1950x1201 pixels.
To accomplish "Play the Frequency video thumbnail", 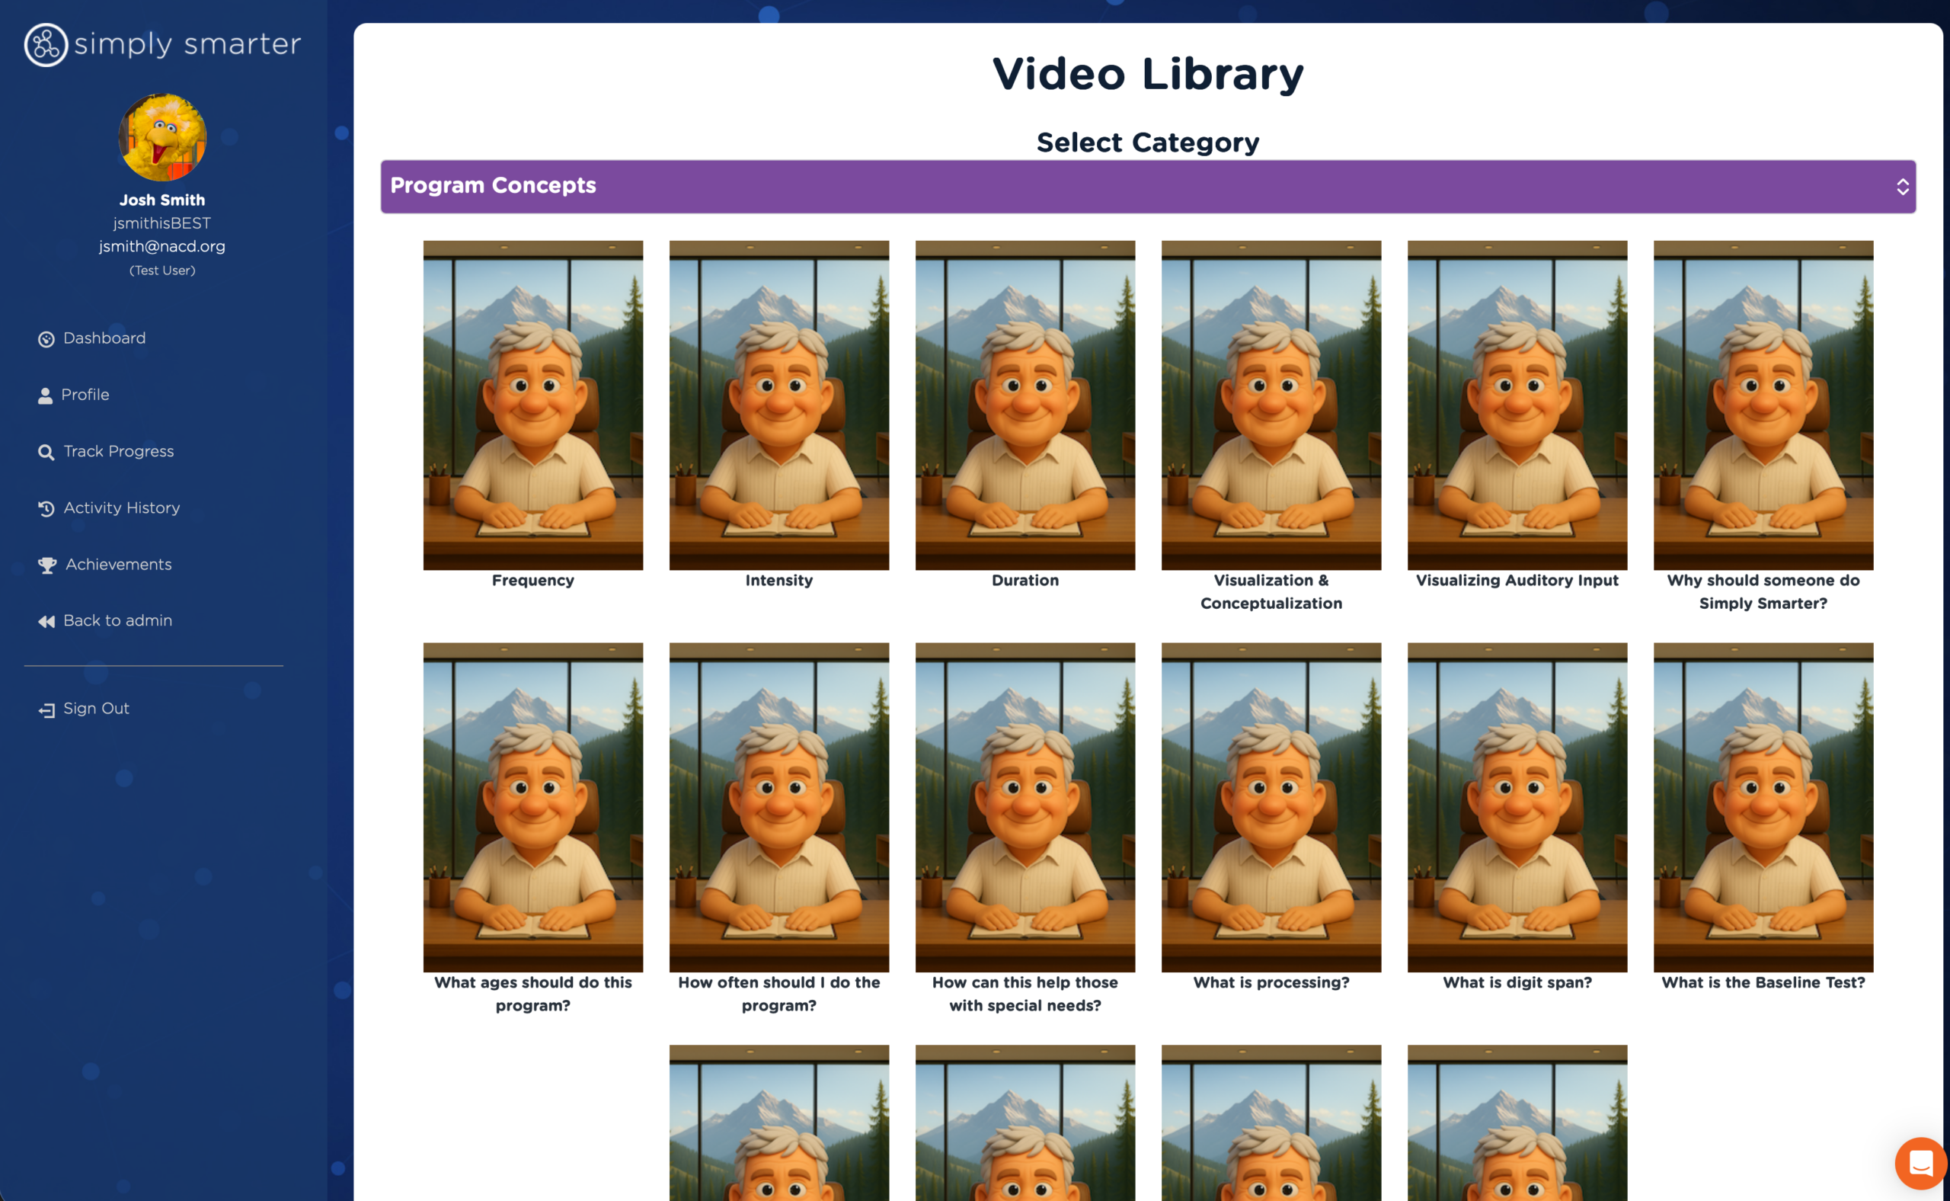I will click(x=532, y=405).
